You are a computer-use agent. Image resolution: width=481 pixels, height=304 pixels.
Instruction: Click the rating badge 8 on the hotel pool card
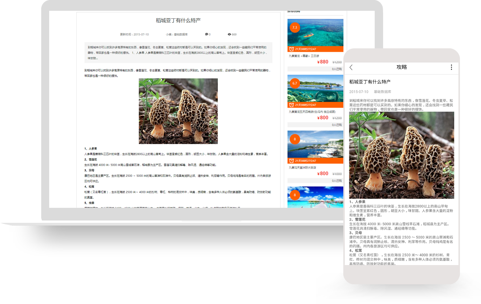pos(295,139)
